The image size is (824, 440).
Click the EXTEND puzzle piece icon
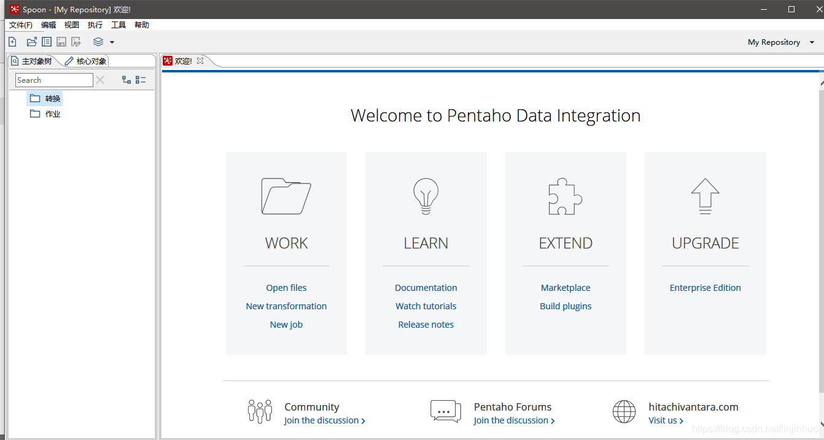(x=566, y=196)
